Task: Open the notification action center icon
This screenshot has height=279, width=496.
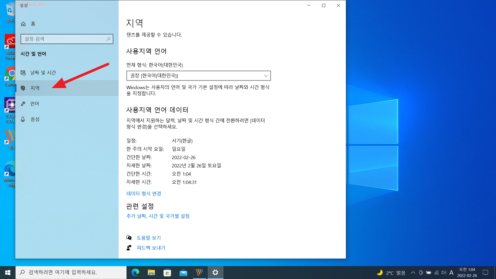Action: (x=485, y=273)
